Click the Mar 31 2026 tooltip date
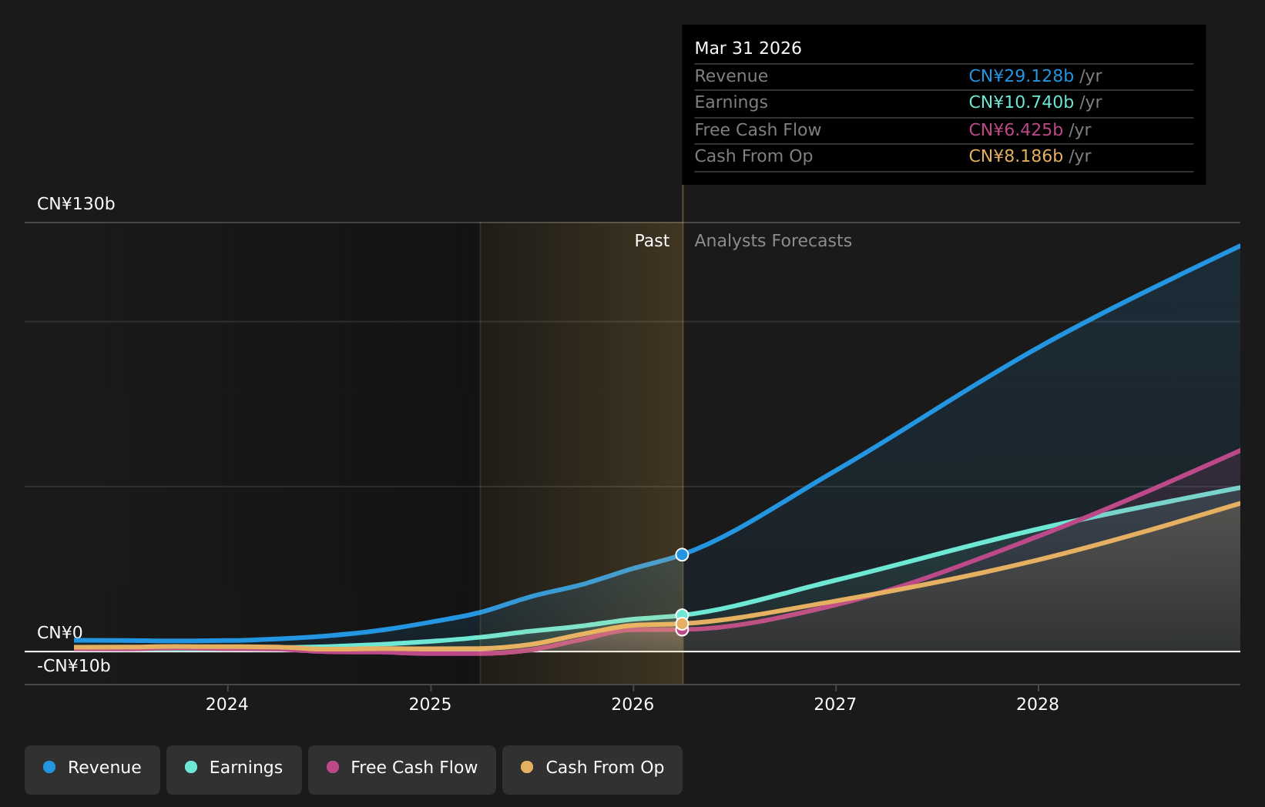Viewport: 1265px width, 807px height. [748, 49]
